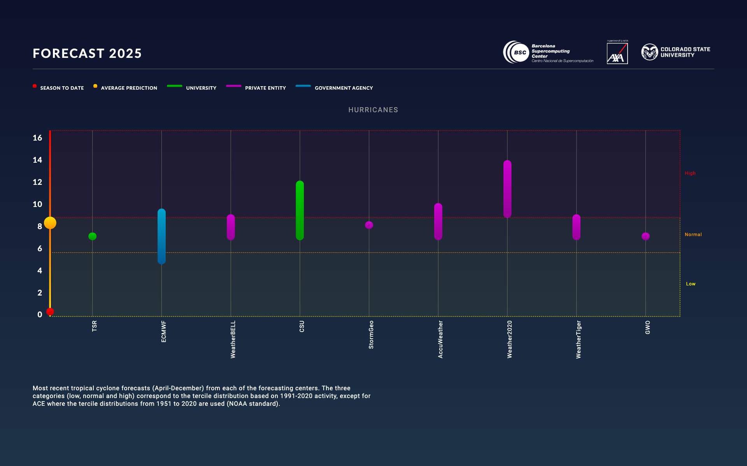Select the Hurricanes chart tab heading
Image resolution: width=747 pixels, height=466 pixels.
click(373, 110)
